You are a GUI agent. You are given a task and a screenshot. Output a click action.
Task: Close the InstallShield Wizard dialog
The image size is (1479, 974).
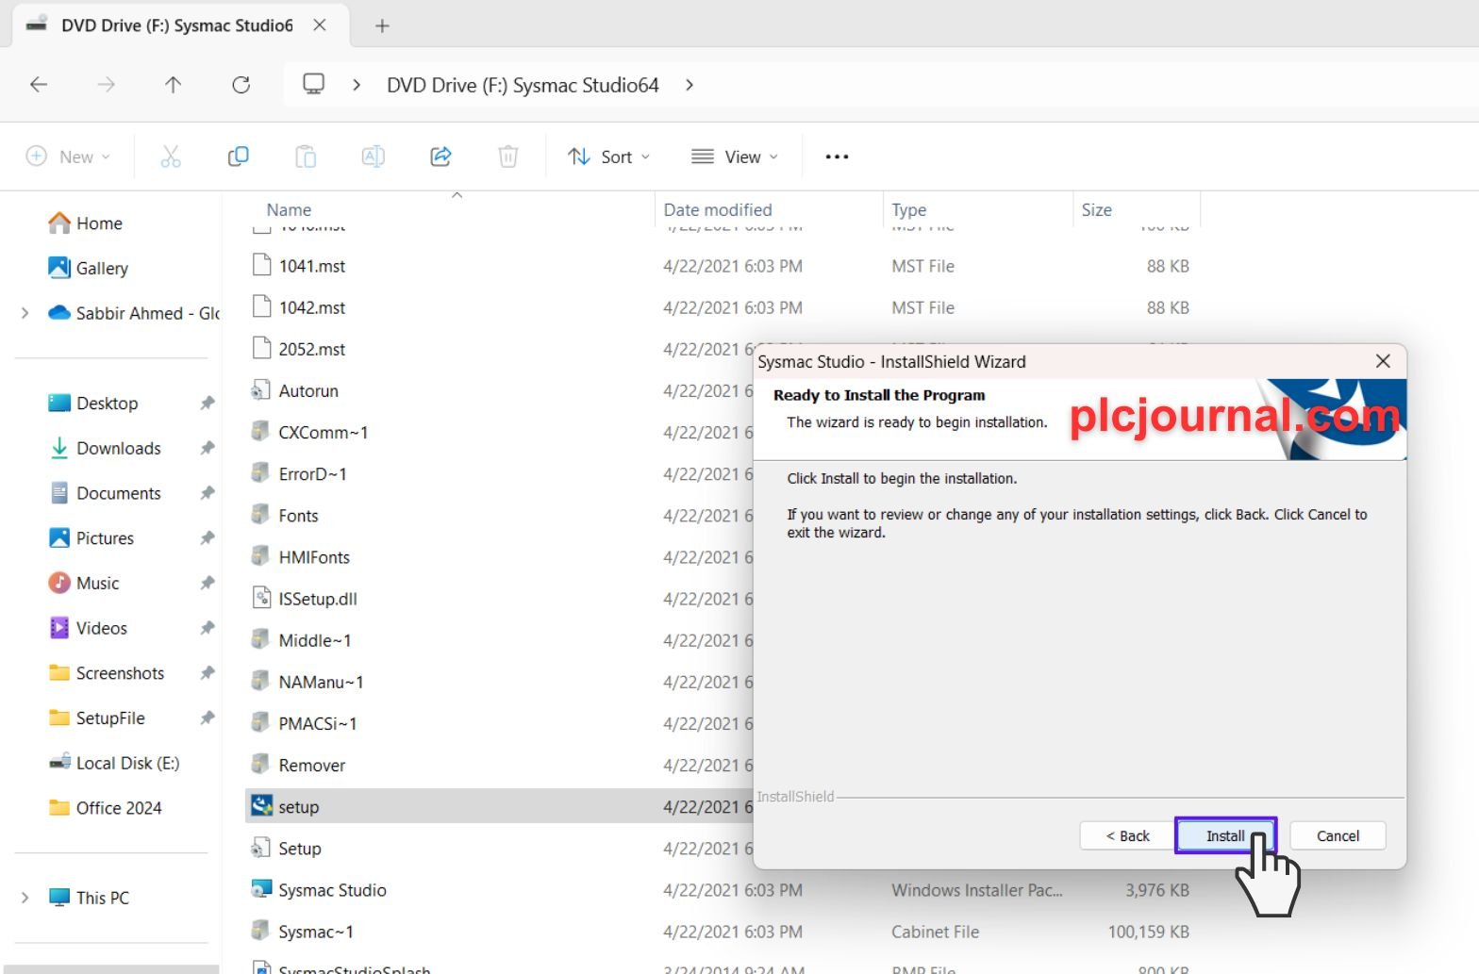coord(1383,361)
